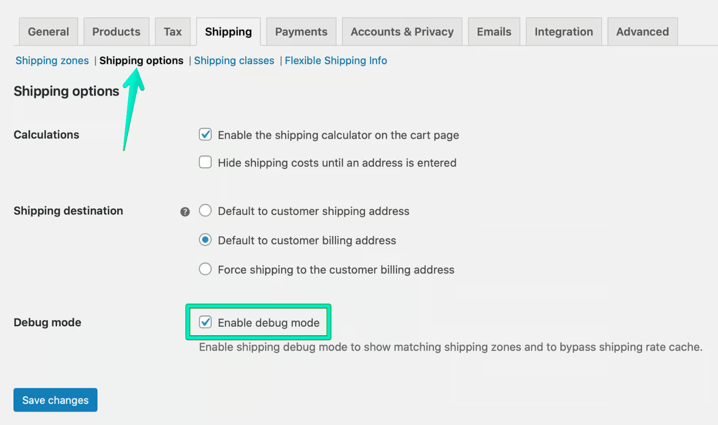
Task: Open the Products tab
Action: (x=116, y=31)
